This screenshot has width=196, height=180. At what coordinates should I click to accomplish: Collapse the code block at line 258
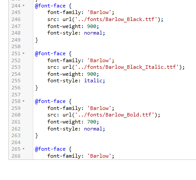pos(23,101)
